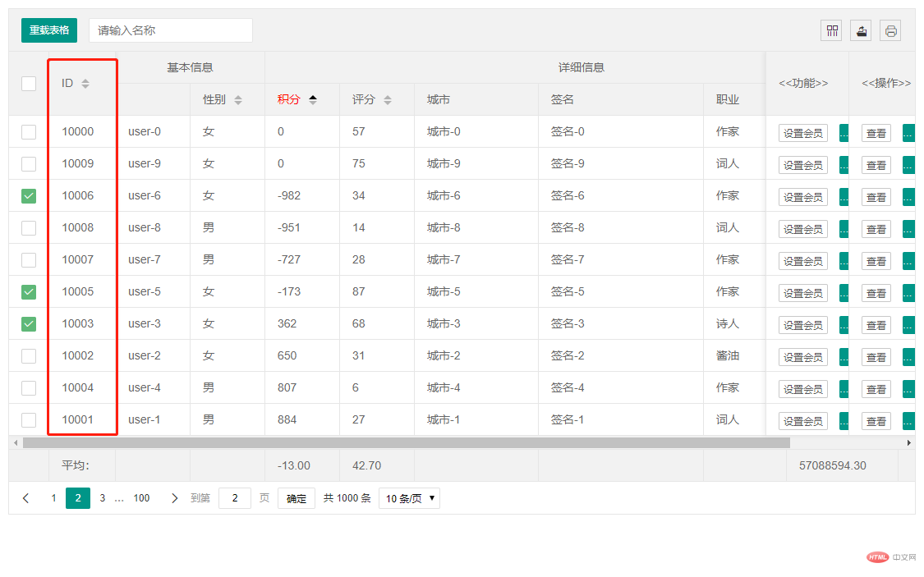
Task: Click the score cell -982
Action: 289,195
